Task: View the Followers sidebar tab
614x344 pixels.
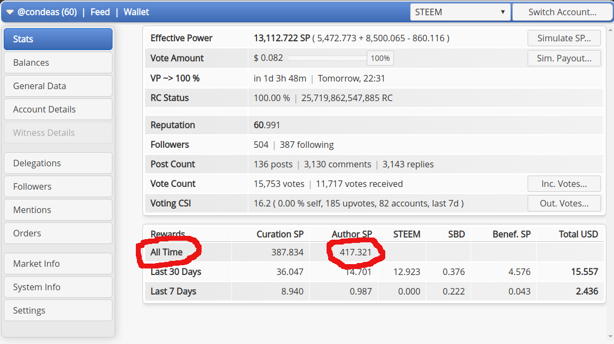Action: point(58,186)
